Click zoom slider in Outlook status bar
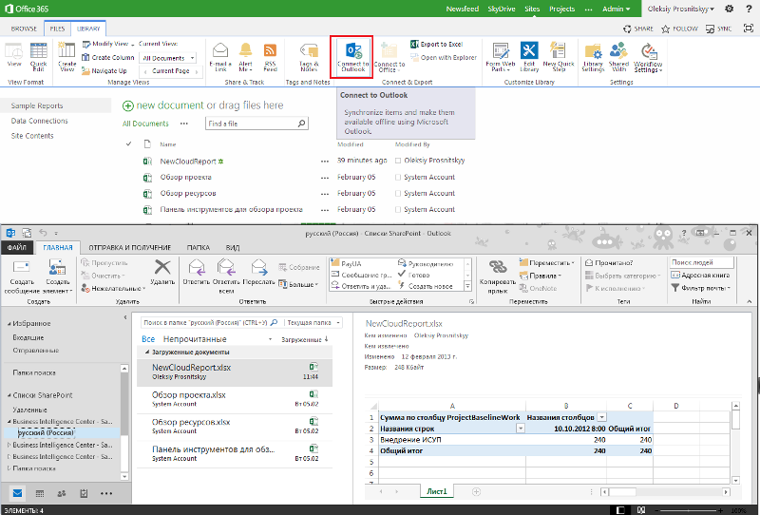Viewport: 760px width, 515px height. point(689,510)
